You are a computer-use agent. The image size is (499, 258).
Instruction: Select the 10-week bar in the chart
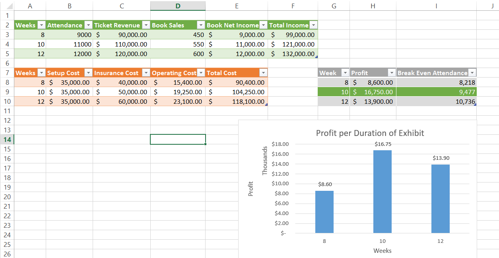[x=382, y=192]
